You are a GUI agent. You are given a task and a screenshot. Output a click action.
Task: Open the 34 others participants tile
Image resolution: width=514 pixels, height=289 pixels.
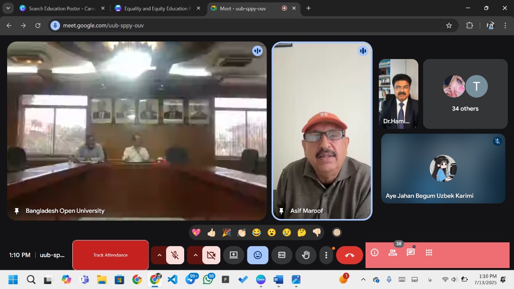pyautogui.click(x=465, y=94)
